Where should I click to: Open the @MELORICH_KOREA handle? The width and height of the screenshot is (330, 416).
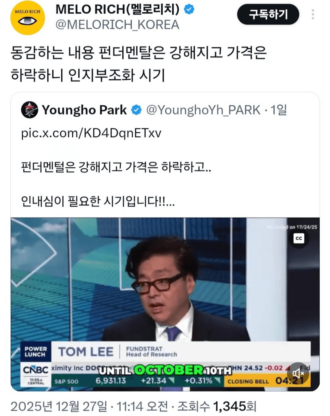pos(117,25)
